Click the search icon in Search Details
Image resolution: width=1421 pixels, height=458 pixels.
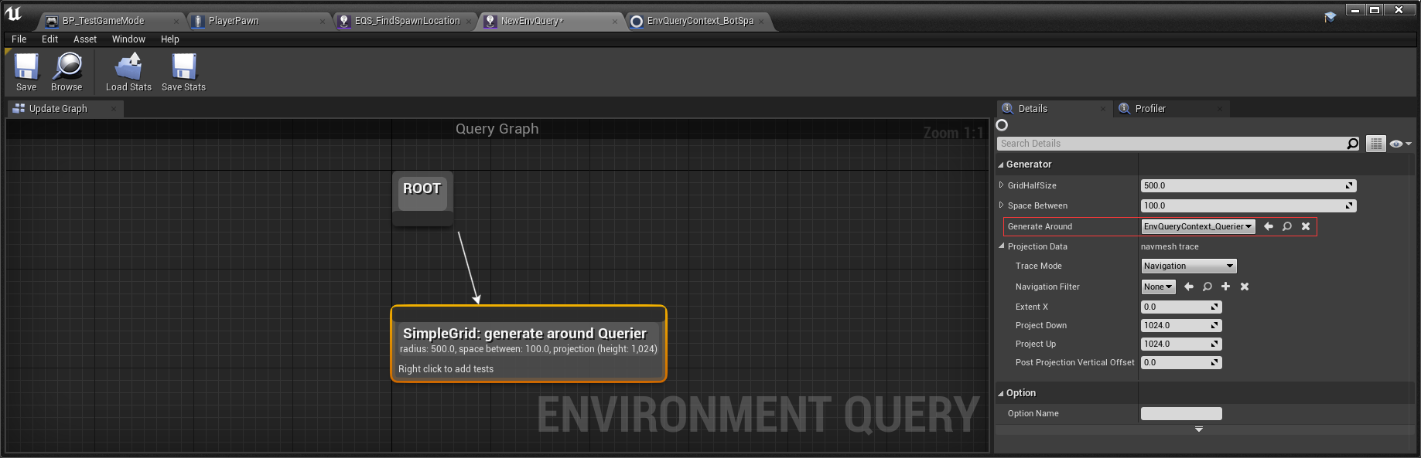[1352, 144]
